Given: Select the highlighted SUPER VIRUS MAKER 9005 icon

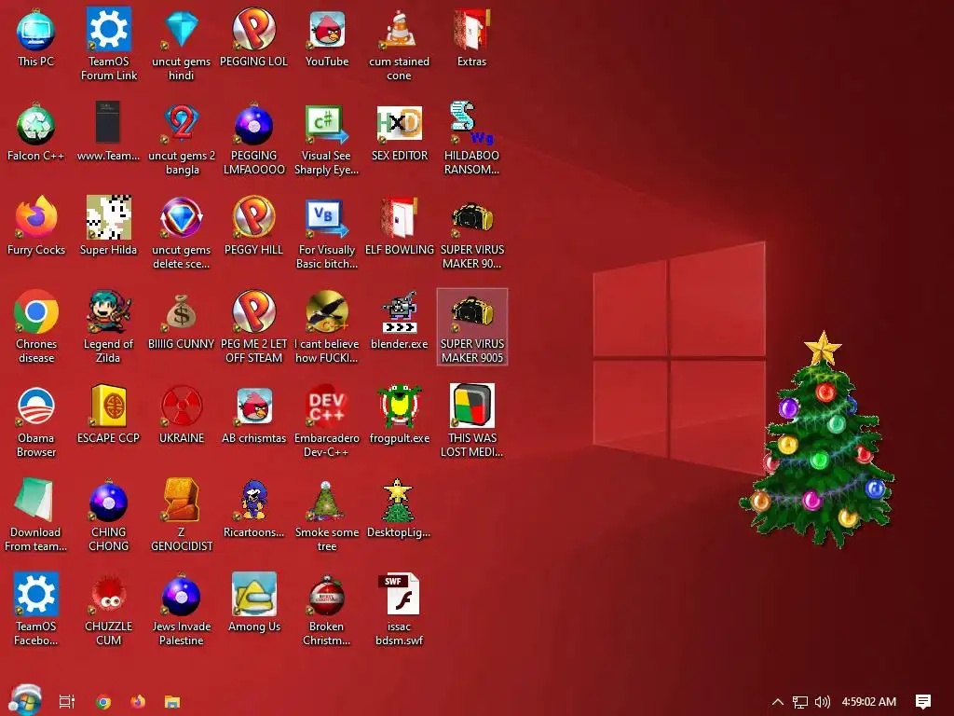Looking at the screenshot, I should pos(472,327).
